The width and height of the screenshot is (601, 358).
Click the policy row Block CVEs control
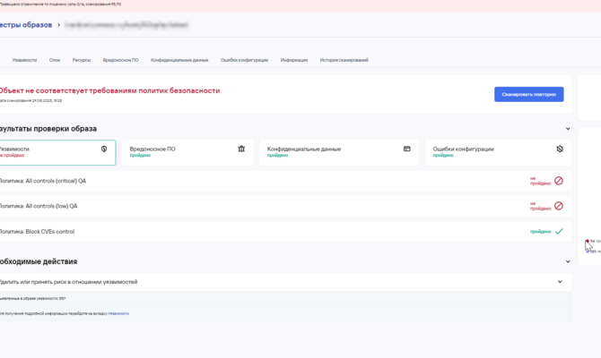pyautogui.click(x=285, y=231)
